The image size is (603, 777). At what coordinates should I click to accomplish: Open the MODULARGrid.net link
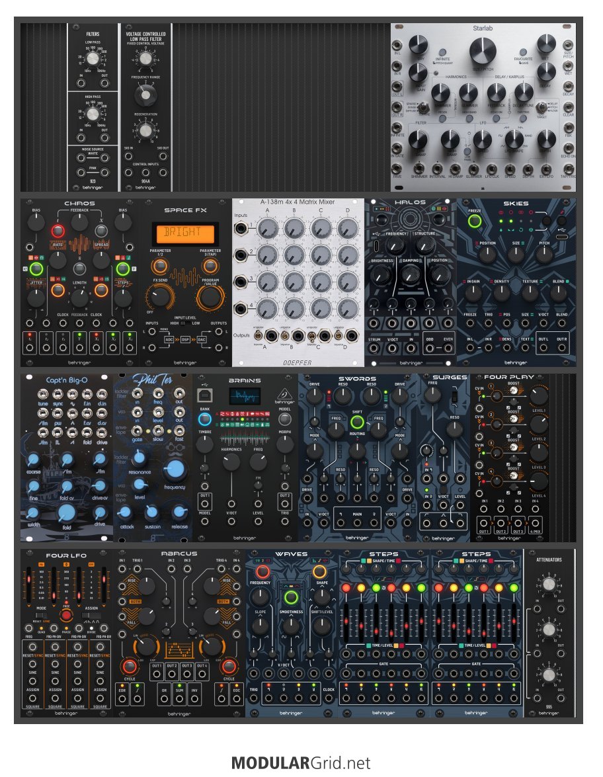pos(301,762)
